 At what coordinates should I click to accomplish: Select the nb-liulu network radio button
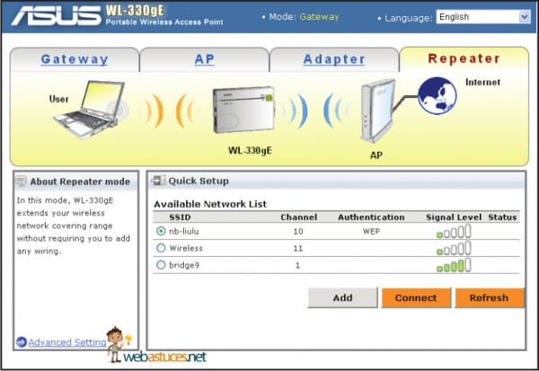point(161,231)
